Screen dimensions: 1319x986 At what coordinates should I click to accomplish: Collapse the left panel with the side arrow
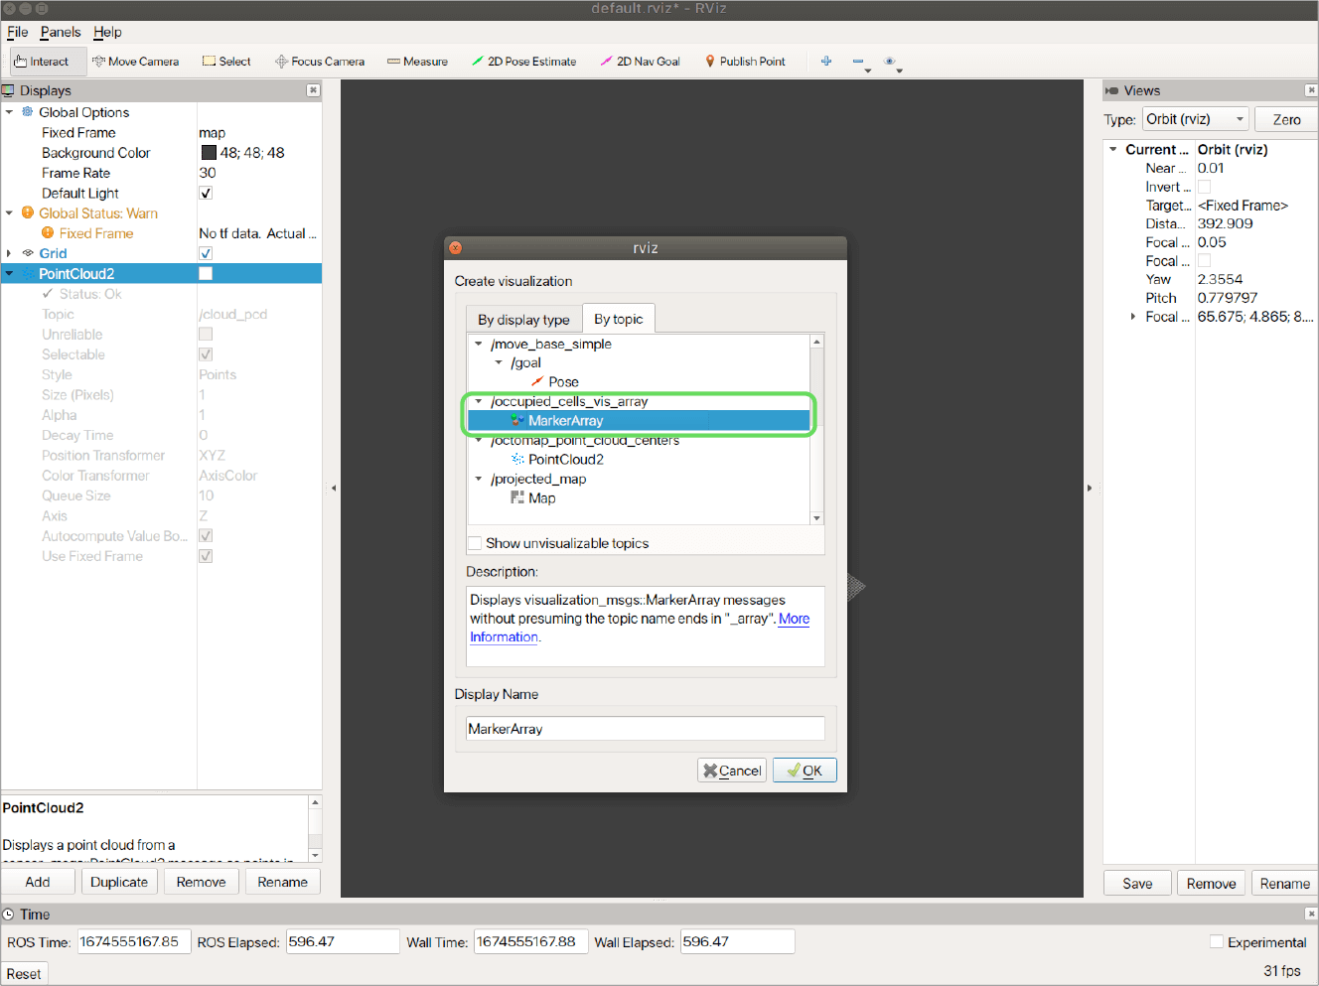point(334,488)
